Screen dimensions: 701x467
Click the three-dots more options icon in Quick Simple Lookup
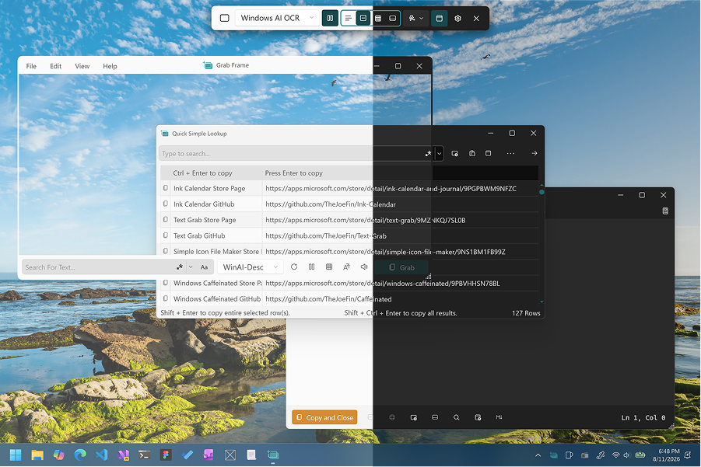[x=510, y=154]
